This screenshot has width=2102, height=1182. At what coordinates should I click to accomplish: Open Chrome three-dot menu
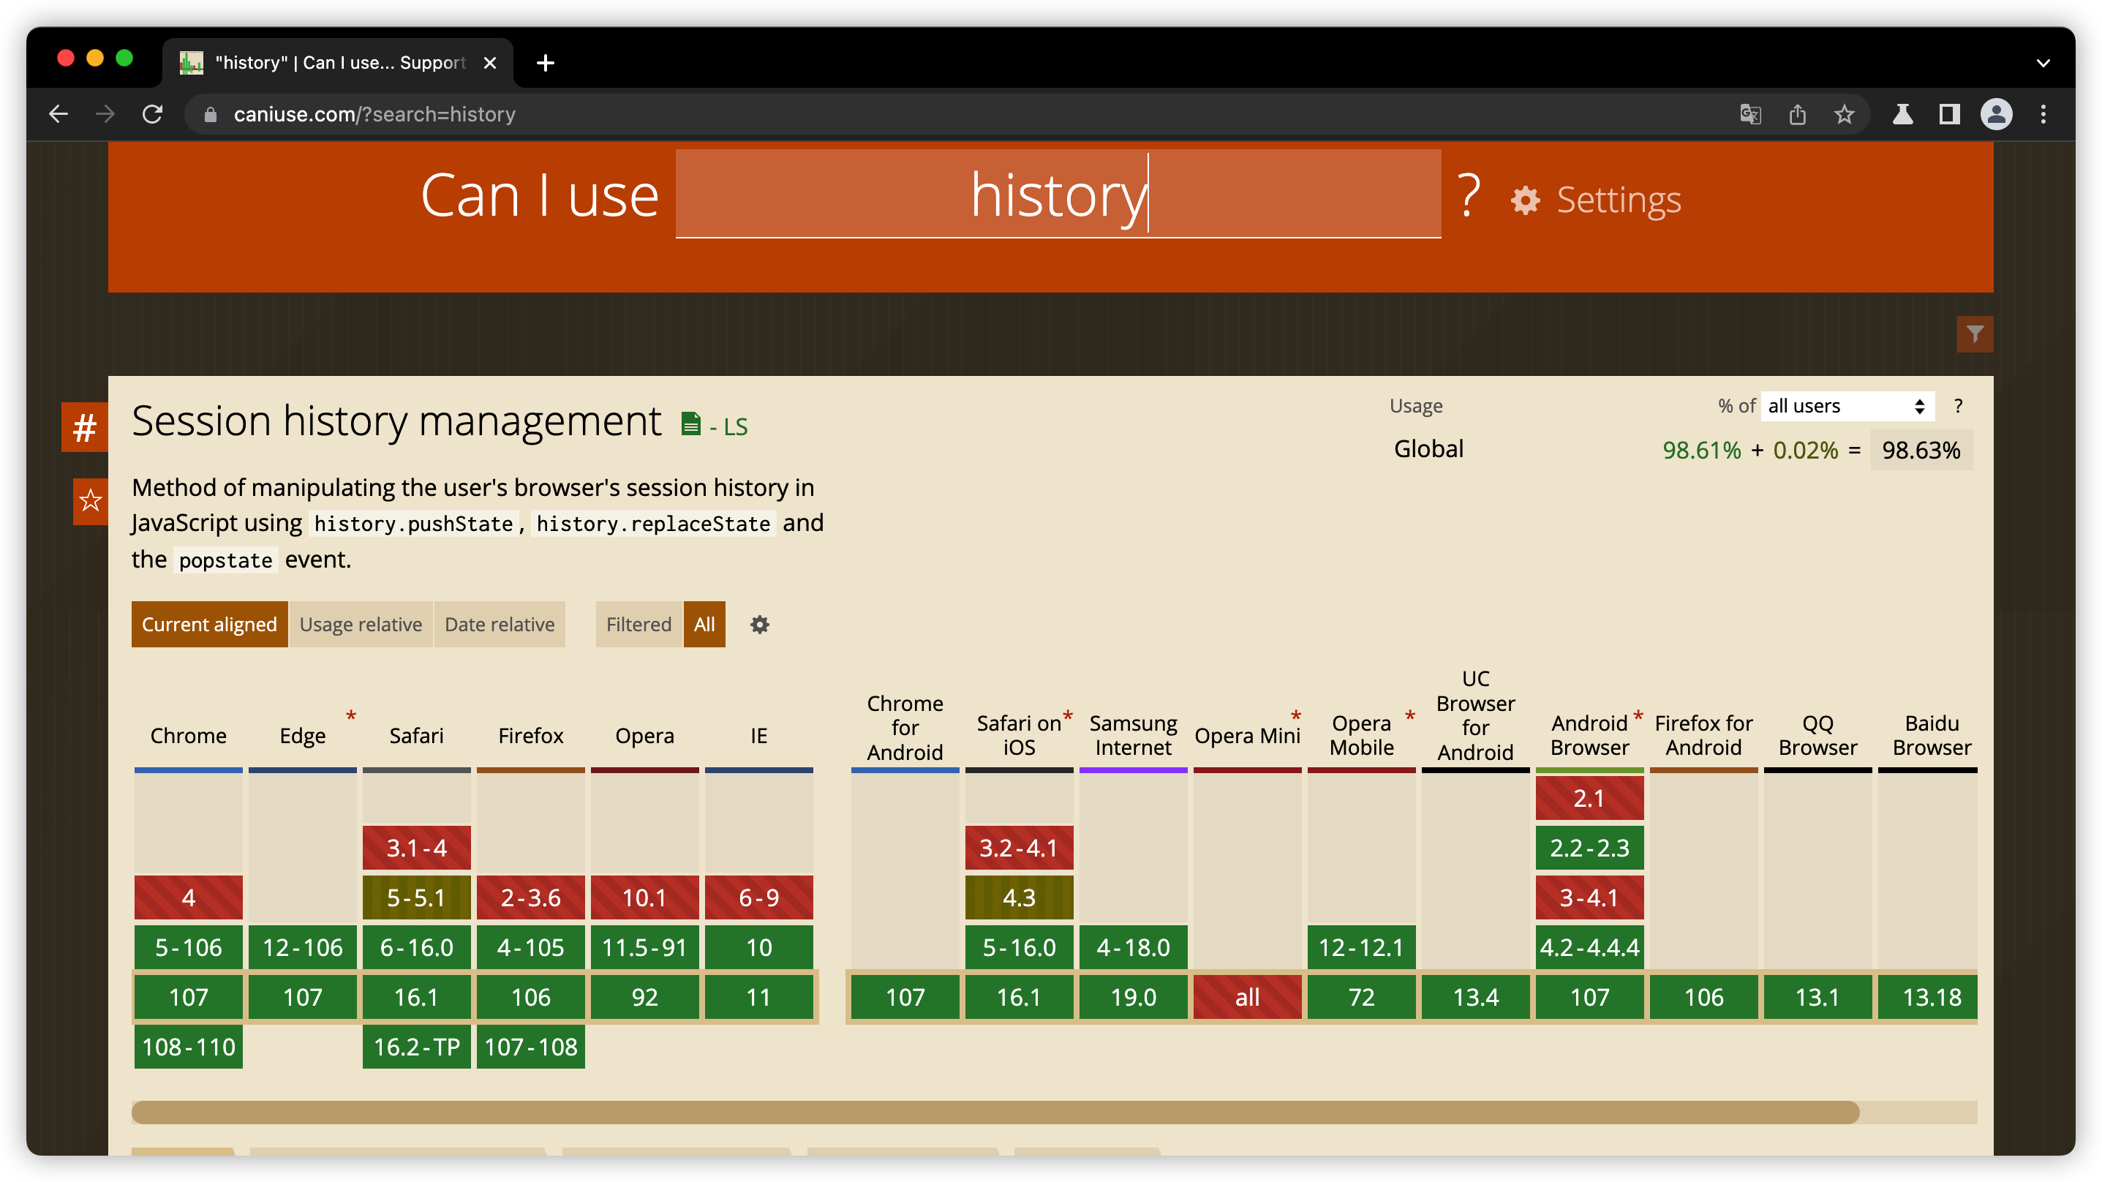2043,114
